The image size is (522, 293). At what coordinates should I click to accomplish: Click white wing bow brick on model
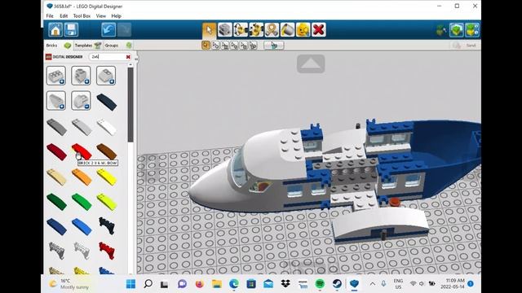point(380,222)
